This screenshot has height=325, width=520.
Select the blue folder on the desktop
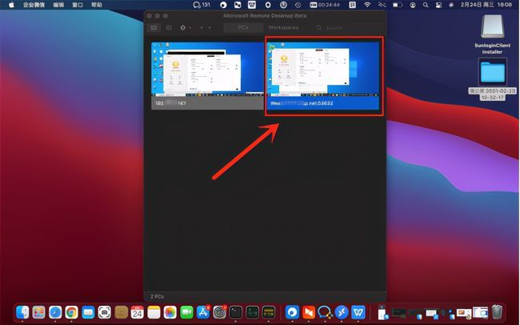tap(493, 72)
